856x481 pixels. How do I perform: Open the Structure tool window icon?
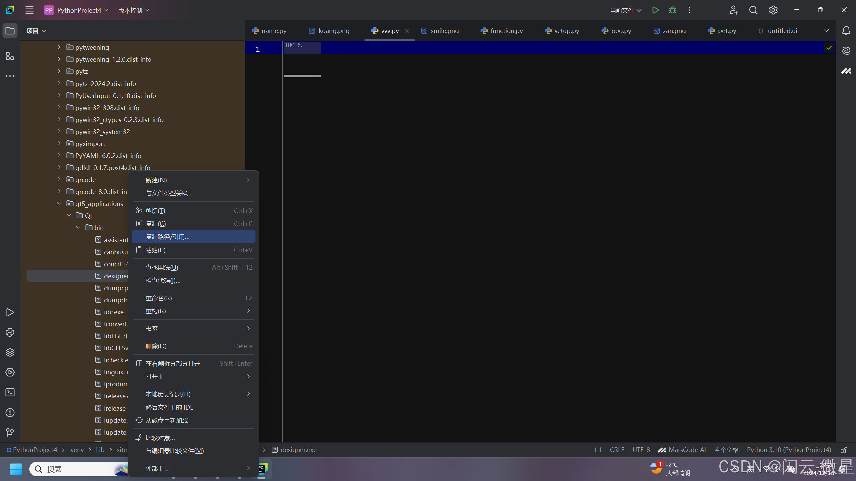pyautogui.click(x=10, y=56)
